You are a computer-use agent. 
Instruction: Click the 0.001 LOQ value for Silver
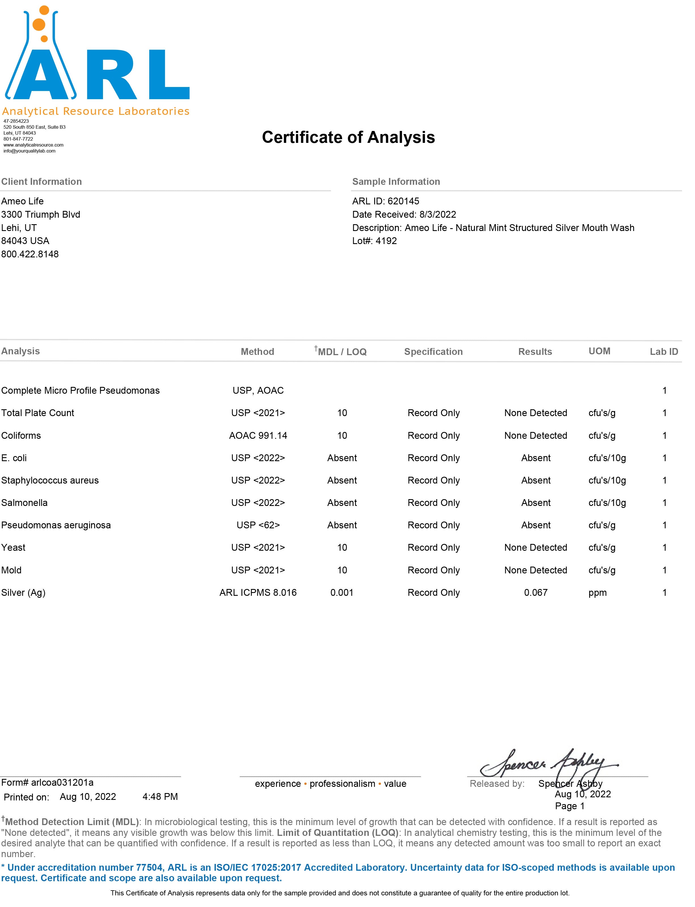coord(342,592)
